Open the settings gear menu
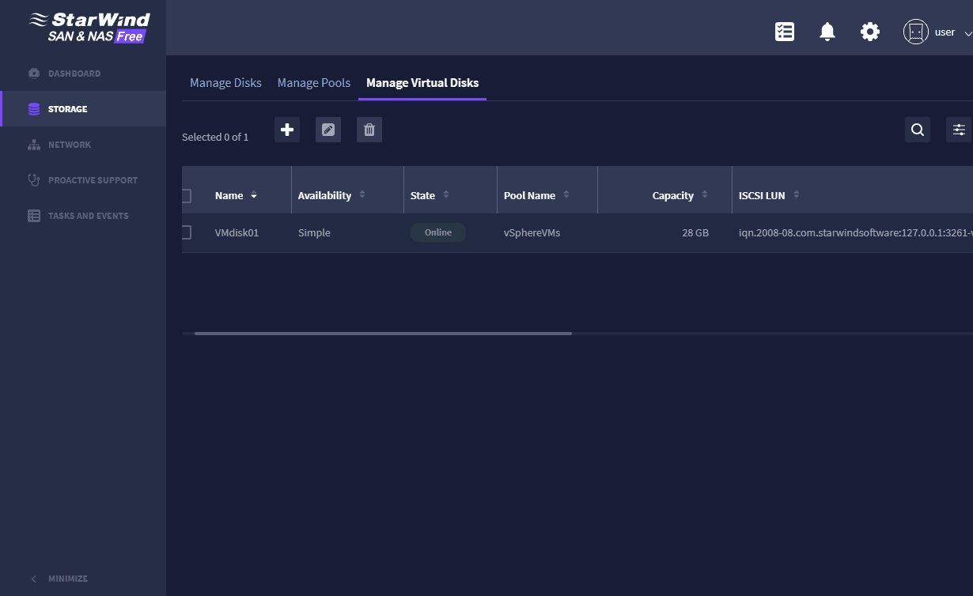The image size is (973, 596). tap(870, 31)
